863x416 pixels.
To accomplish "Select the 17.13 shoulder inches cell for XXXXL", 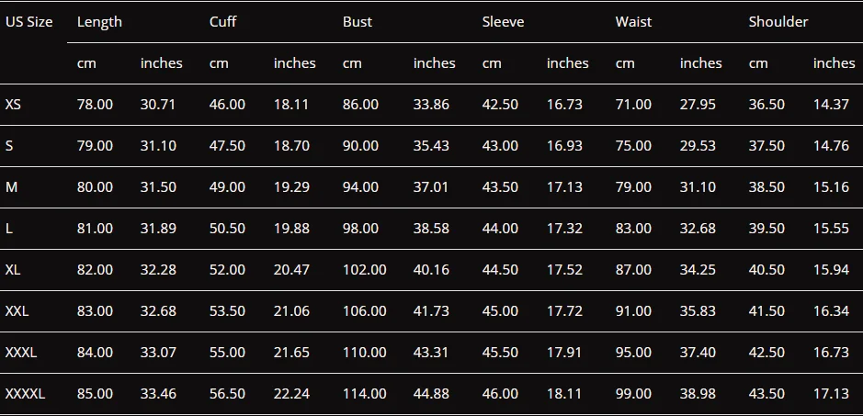I will [831, 394].
